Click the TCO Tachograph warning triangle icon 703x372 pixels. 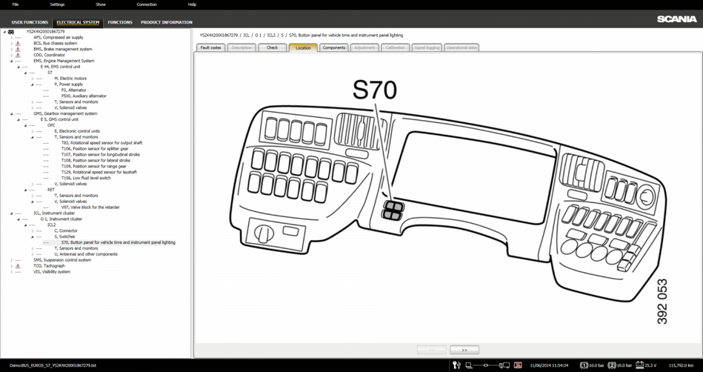click(18, 266)
